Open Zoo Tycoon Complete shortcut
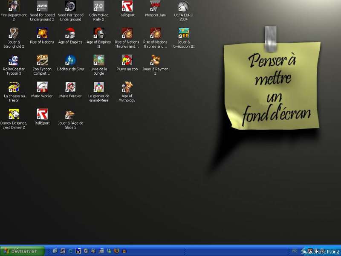 coord(42,60)
